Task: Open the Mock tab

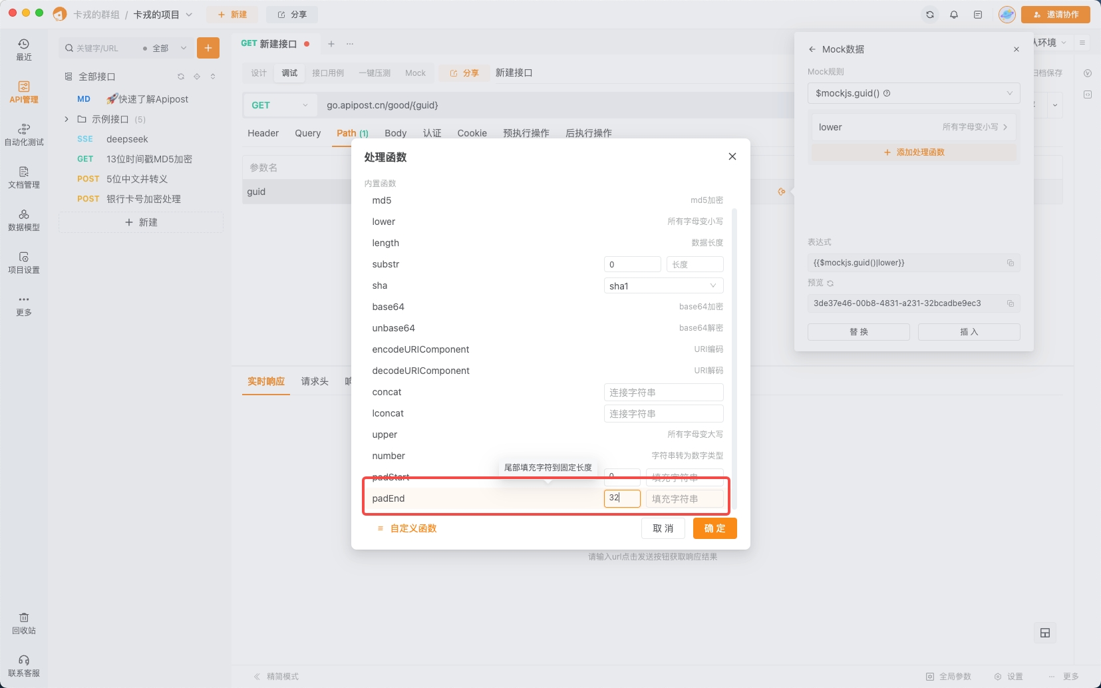Action: 415,73
